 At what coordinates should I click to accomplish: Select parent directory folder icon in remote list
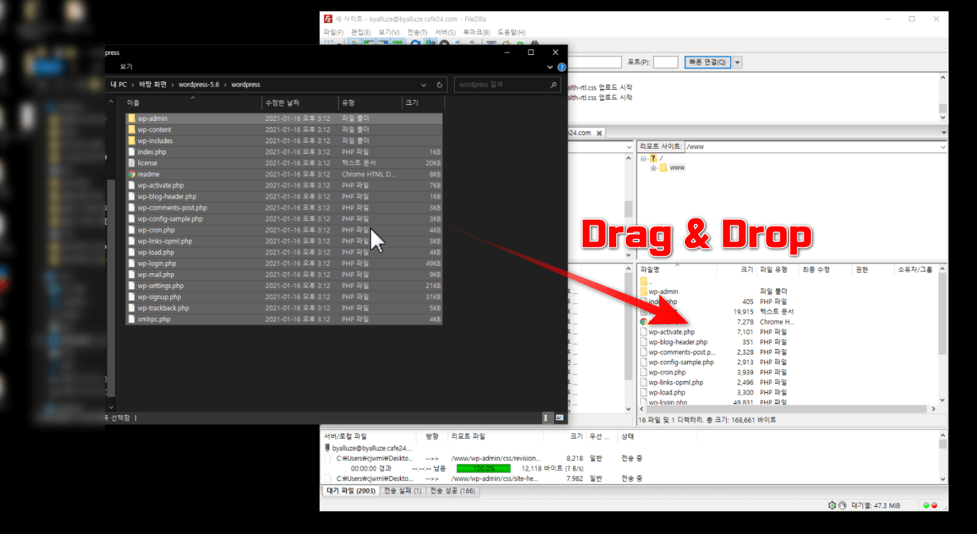(x=644, y=282)
